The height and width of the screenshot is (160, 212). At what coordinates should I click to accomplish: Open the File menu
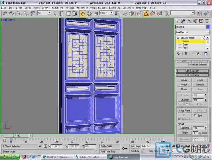4,8
